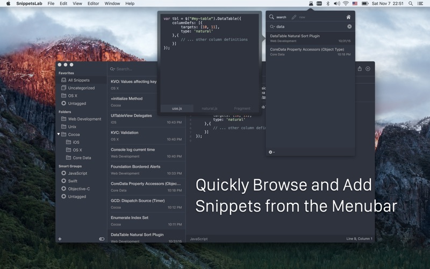Click the snippet list search field
Screen dimensions: 430x269
134,69
